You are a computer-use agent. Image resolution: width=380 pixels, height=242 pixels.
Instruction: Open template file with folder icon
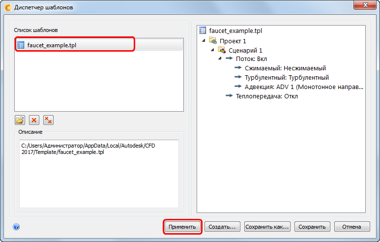pyautogui.click(x=20, y=120)
